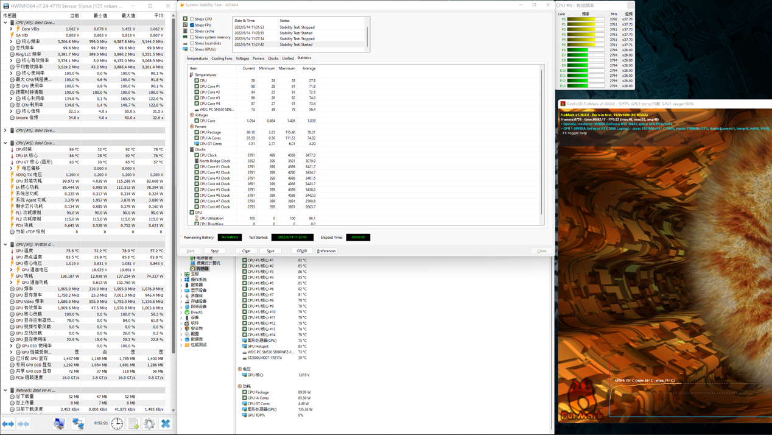The width and height of the screenshot is (772, 435).
Task: Click AIDA64 flame icon in stability test title
Action: tap(182, 5)
